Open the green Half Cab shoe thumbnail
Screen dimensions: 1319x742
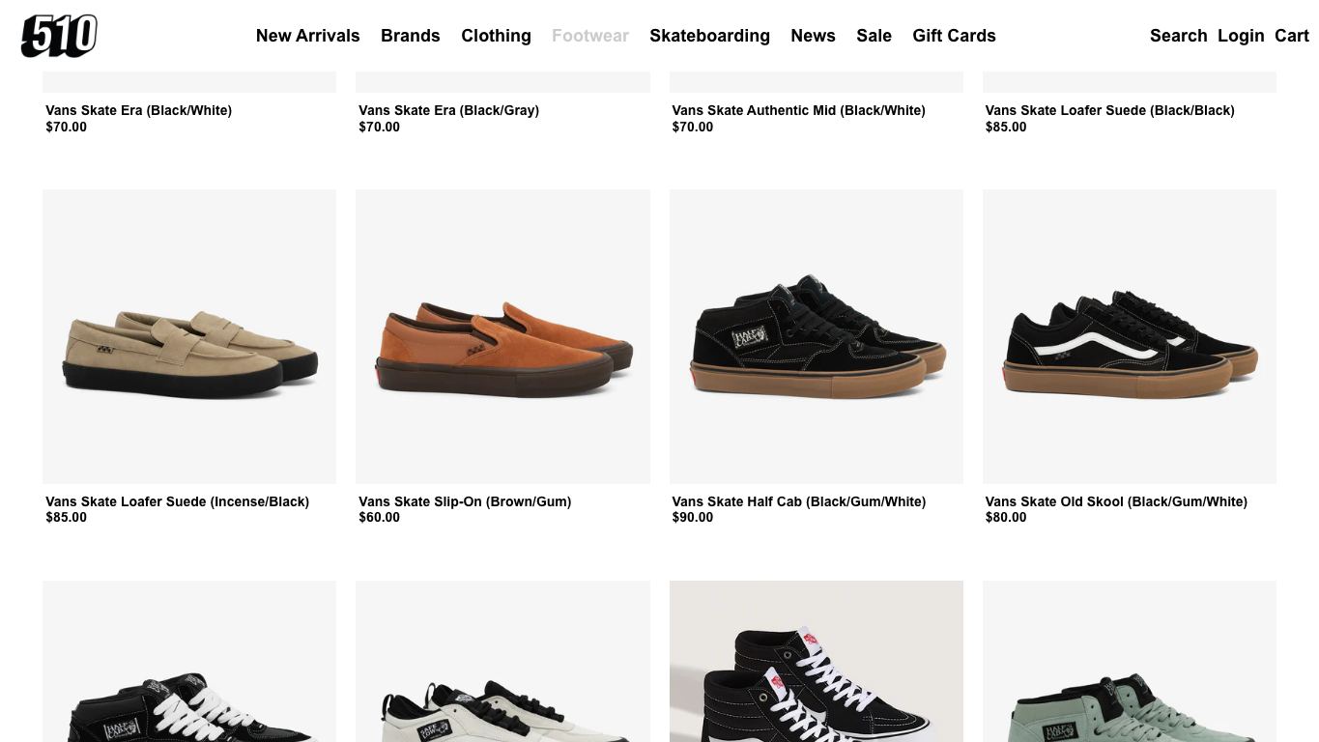coord(1130,661)
